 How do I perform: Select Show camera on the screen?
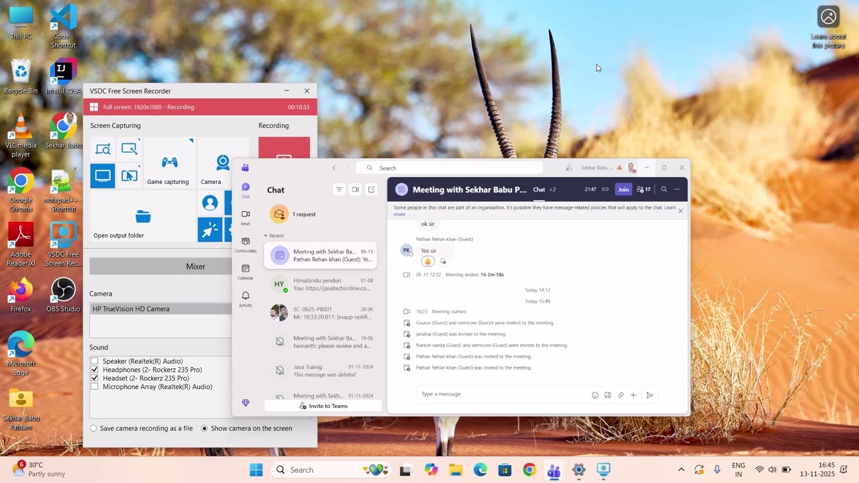click(x=204, y=428)
